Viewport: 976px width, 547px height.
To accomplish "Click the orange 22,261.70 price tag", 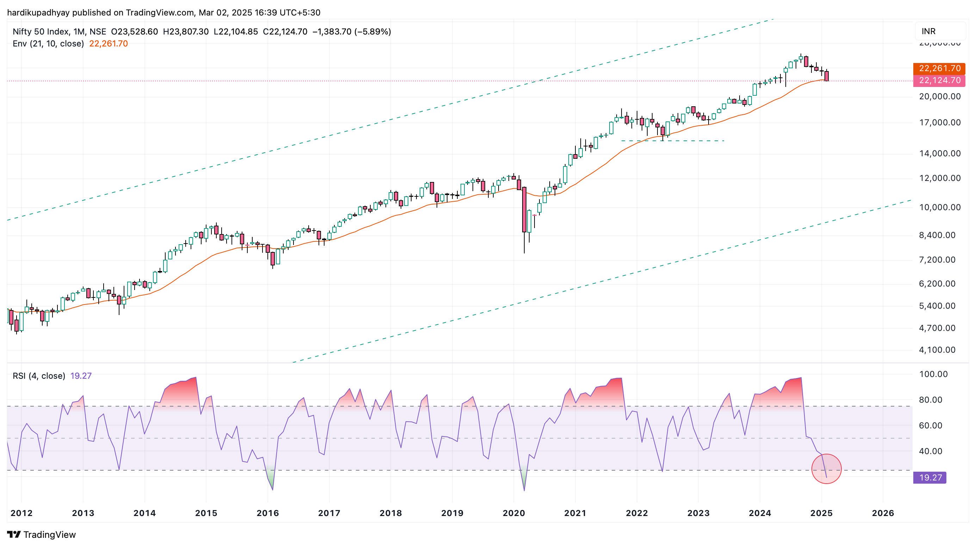I will click(939, 69).
